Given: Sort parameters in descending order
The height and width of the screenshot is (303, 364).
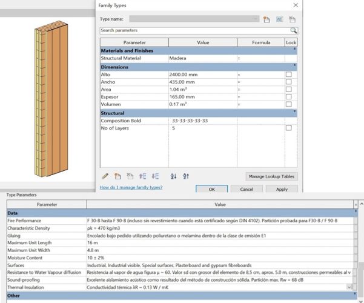Looking at the screenshot, I should (186, 176).
